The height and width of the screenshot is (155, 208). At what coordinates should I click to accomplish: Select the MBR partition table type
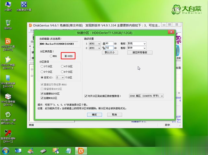47,56
